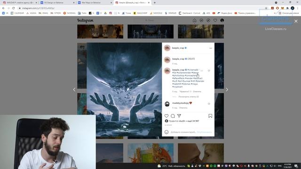Image resolution: width=301 pixels, height=169 pixels.
Task: Open the bottom-right kissing faces thumbnail
Action: click(201, 153)
